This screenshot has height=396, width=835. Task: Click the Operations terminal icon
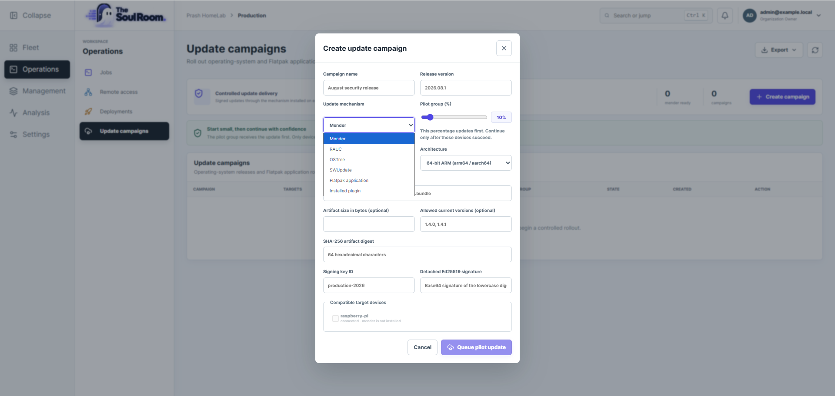(13, 69)
